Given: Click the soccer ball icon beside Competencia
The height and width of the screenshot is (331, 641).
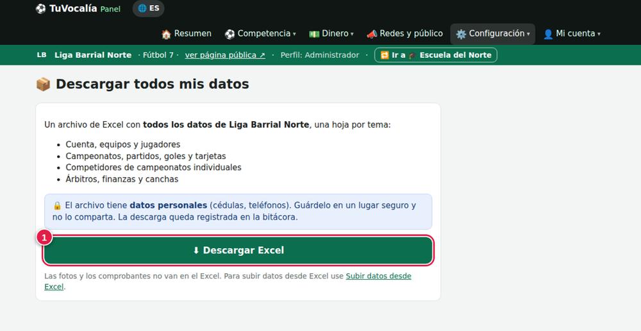Looking at the screenshot, I should point(229,34).
